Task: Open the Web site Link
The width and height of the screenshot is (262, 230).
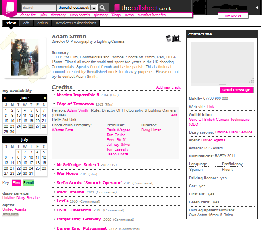Action: 210,107
